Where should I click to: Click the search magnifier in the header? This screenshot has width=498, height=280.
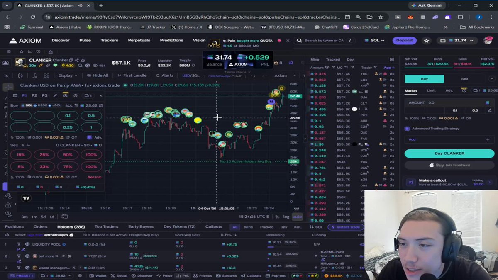[299, 41]
